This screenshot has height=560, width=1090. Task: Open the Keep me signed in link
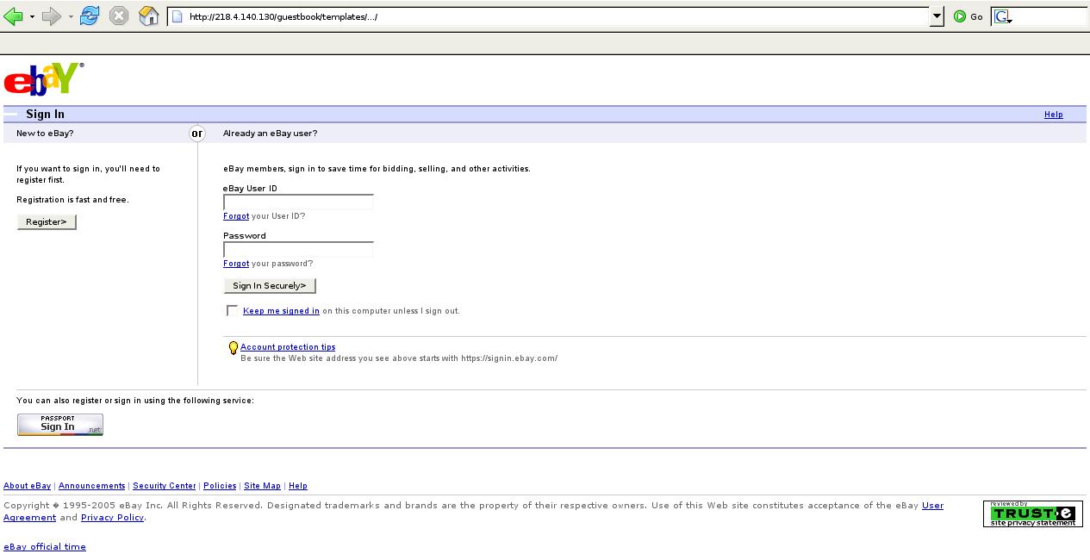(281, 311)
